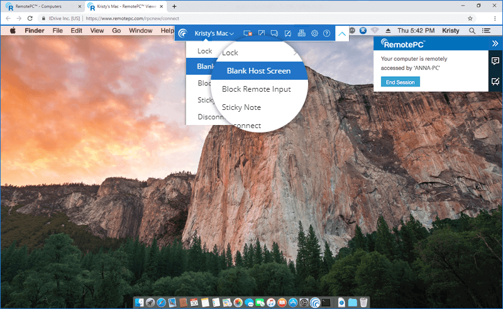The height and width of the screenshot is (309, 503).
Task: Switch to the RemotePC - Computers browser tab
Action: (x=43, y=6)
